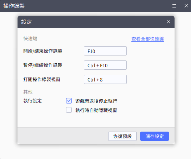
Task: Click the 暫停/繼續操作錄製 label
Action: (42, 65)
